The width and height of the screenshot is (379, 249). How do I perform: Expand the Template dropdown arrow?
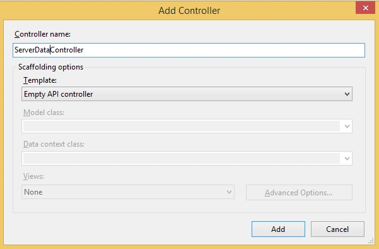(x=347, y=94)
